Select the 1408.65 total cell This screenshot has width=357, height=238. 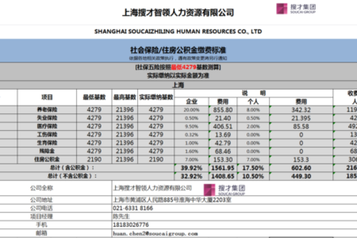click(x=223, y=176)
